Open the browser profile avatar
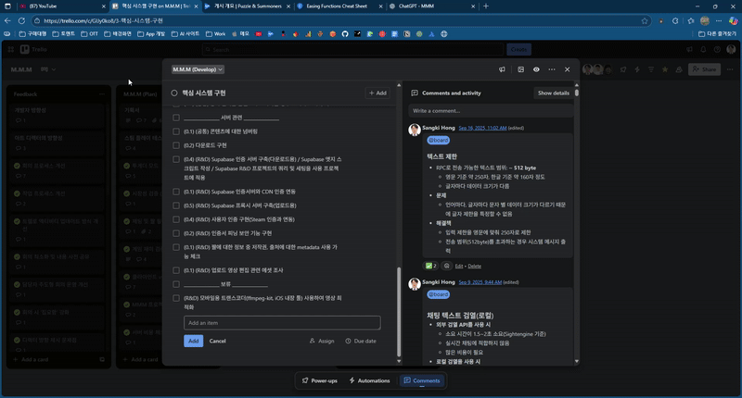Viewport: 742px width, 398px height. (705, 20)
